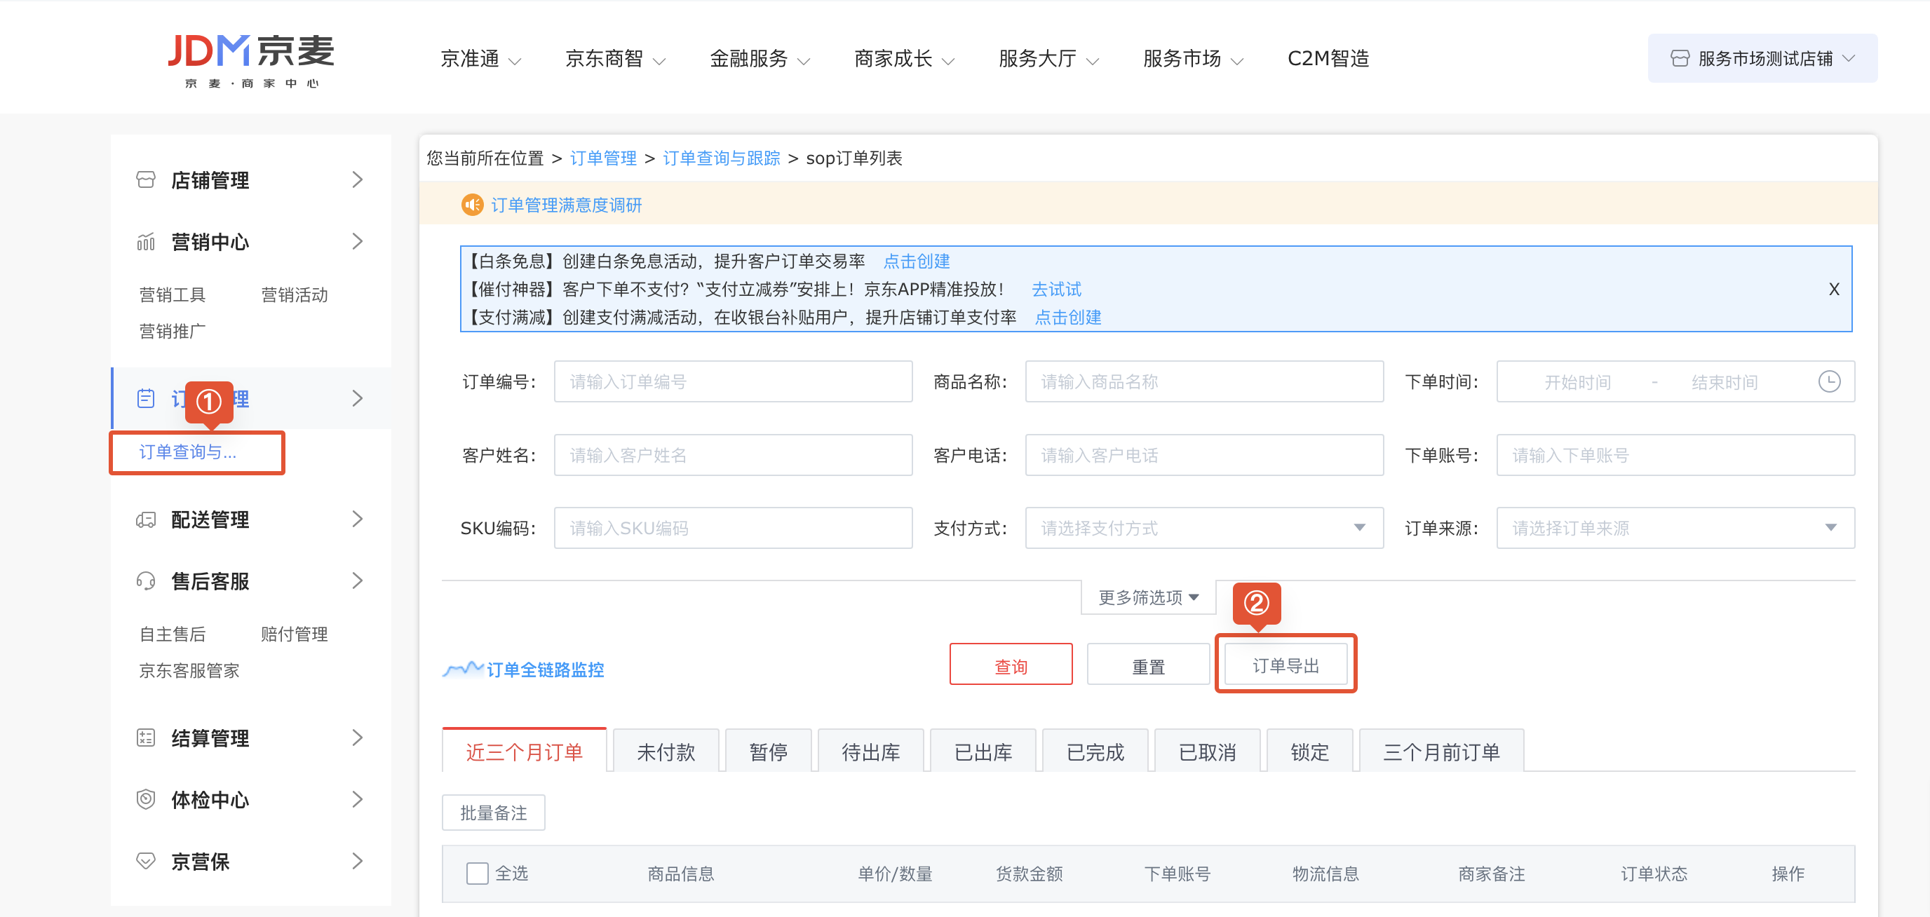Viewport: 1930px width, 917px height.
Task: Click the 营销中心 chart icon
Action: pos(146,241)
